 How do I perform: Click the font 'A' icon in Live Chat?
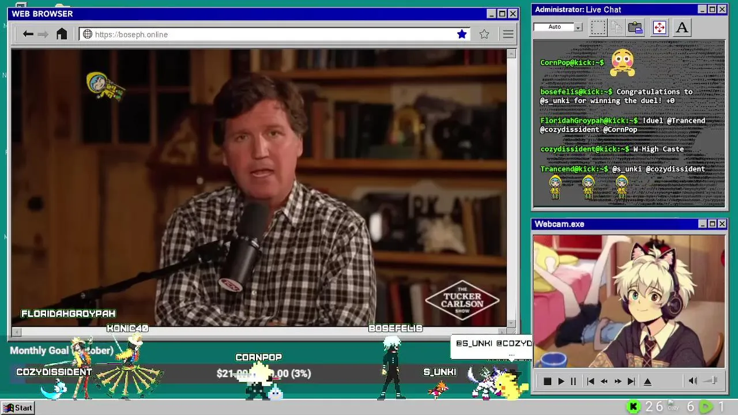click(x=682, y=27)
